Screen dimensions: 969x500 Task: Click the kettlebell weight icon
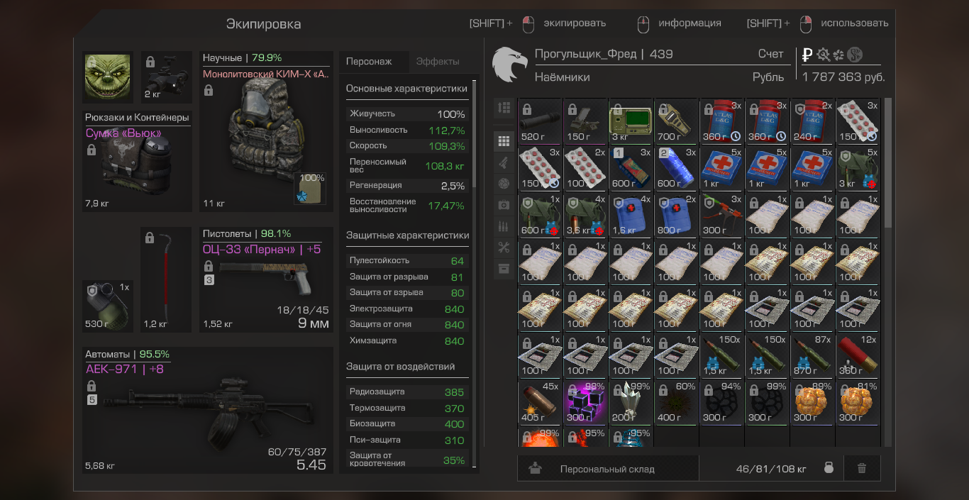pyautogui.click(x=828, y=468)
